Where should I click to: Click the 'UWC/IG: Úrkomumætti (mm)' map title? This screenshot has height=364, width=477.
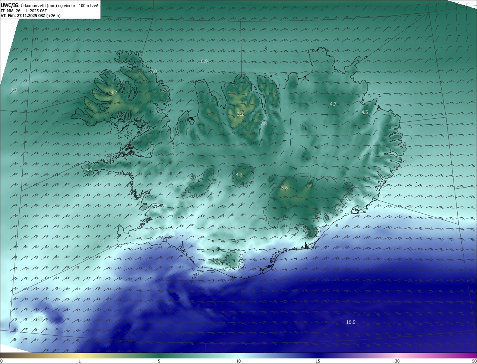tap(50, 5)
